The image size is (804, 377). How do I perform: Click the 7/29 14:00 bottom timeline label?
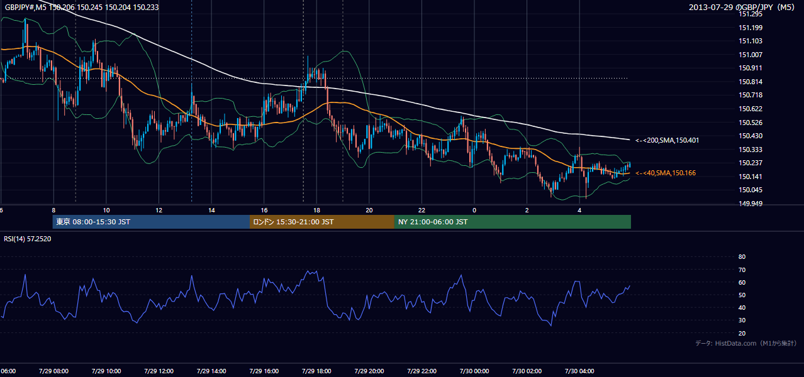211,371
